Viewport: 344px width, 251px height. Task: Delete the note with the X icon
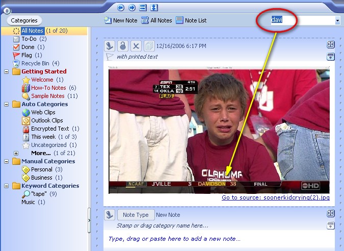click(x=136, y=45)
